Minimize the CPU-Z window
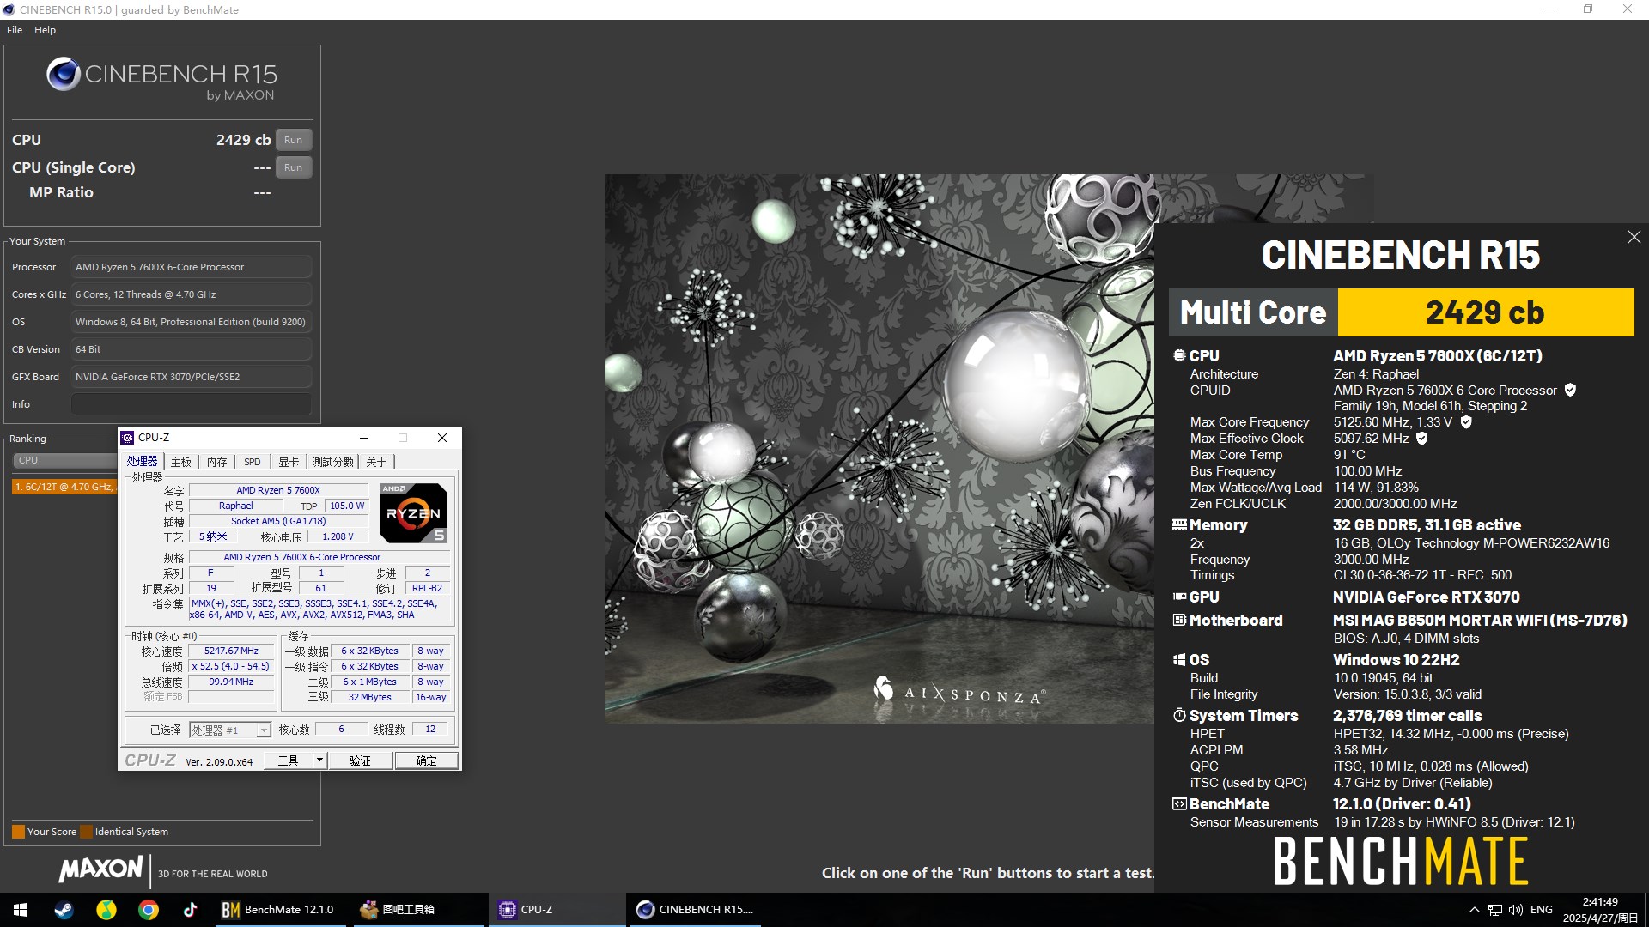Viewport: 1649px width, 927px height. [363, 438]
